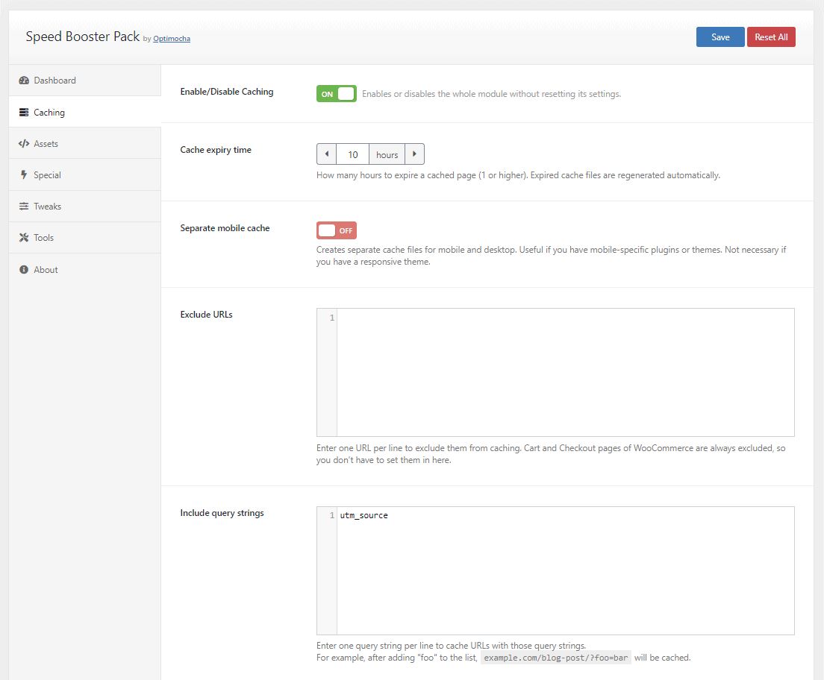Click the cache expiry hours value field
Viewport: 824px width, 680px height.
coord(352,154)
